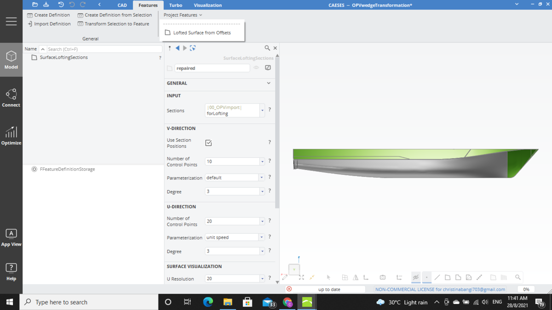Open project folder icon in title bar
Image resolution: width=552 pixels, height=310 pixels.
point(35,5)
